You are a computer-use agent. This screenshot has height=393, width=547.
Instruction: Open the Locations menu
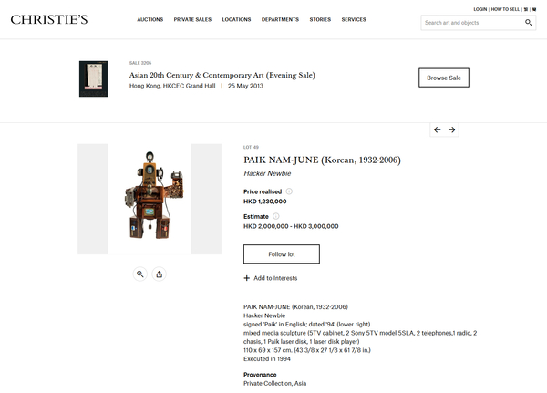click(236, 19)
